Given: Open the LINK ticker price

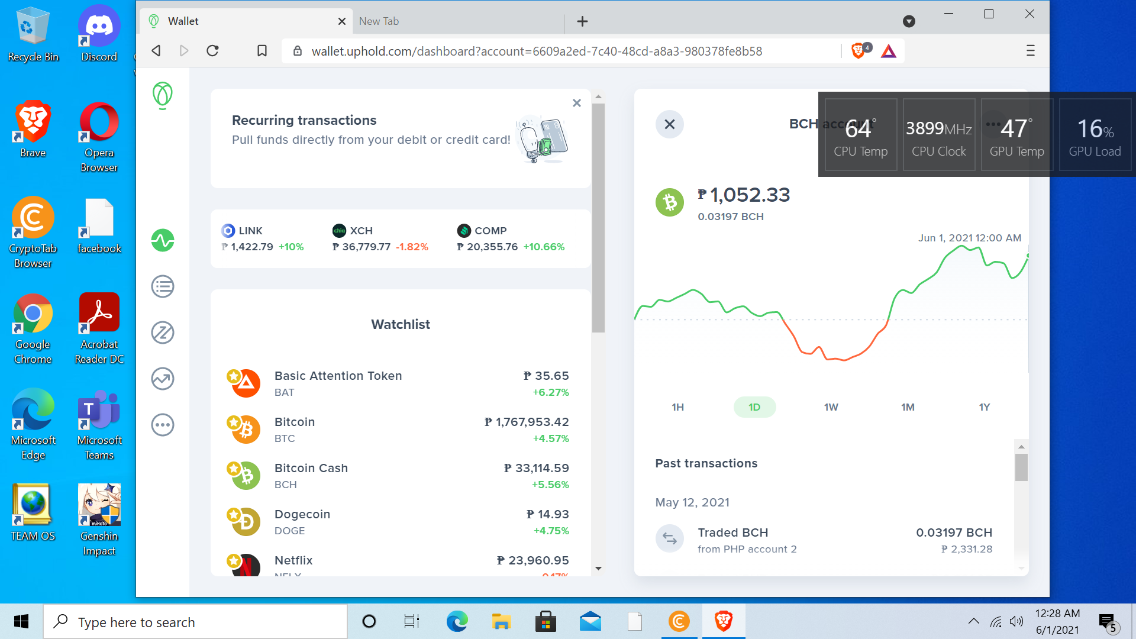Looking at the screenshot, I should click(x=263, y=238).
